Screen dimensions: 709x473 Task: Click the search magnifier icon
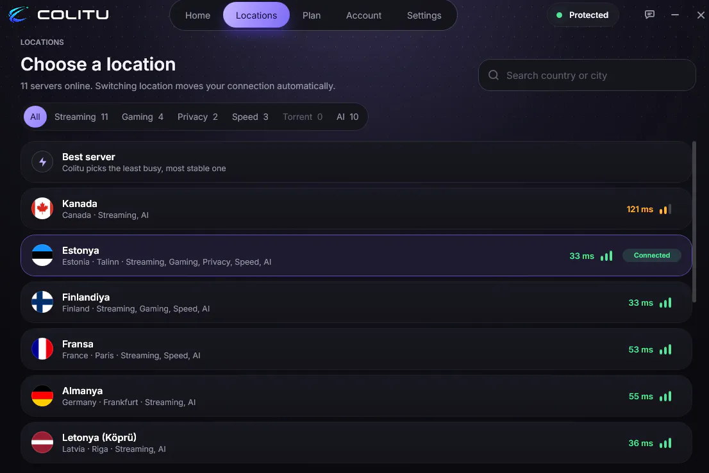(494, 75)
